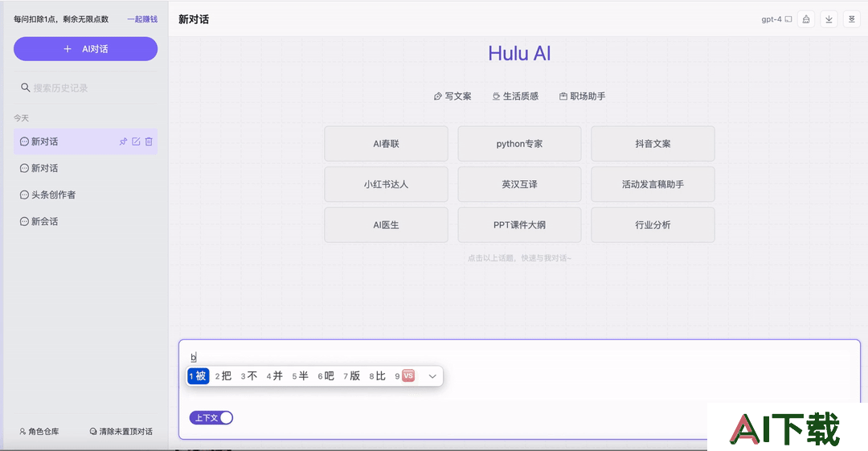Open the gpt-4 model selector

776,19
